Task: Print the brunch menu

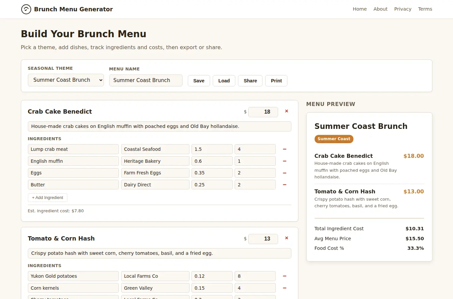Action: pos(276,81)
